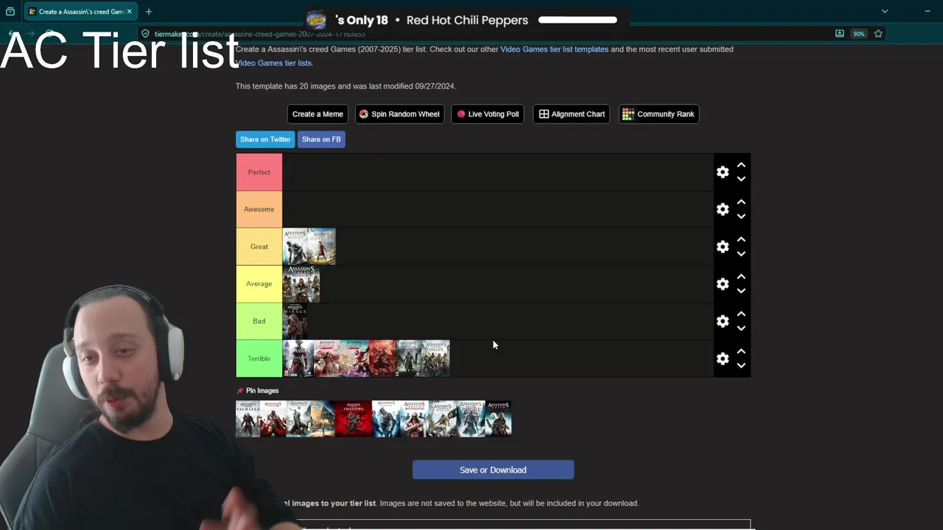Click the 90% zoom indicator

(x=858, y=34)
